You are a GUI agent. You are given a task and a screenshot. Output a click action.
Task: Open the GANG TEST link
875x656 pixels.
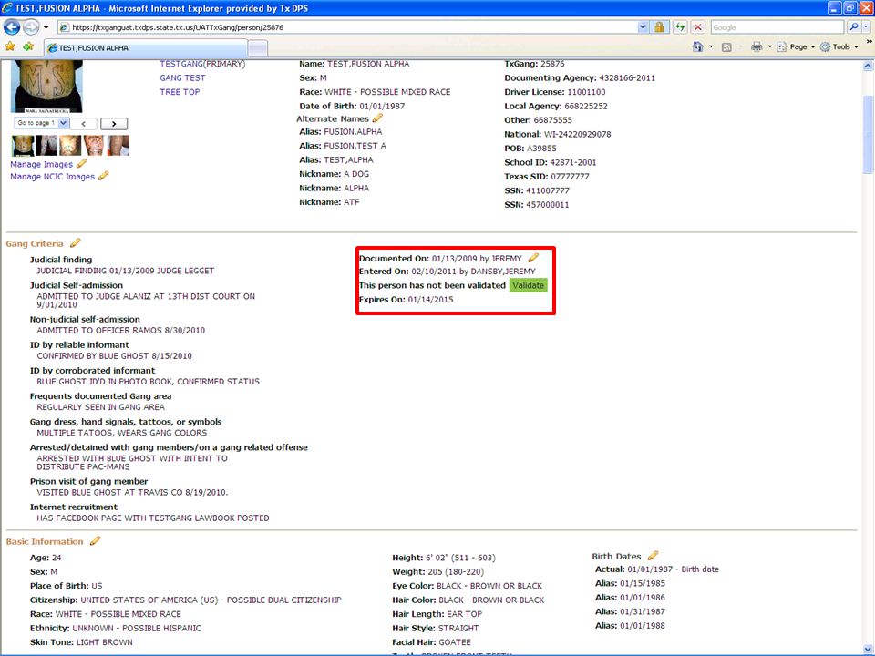point(182,78)
